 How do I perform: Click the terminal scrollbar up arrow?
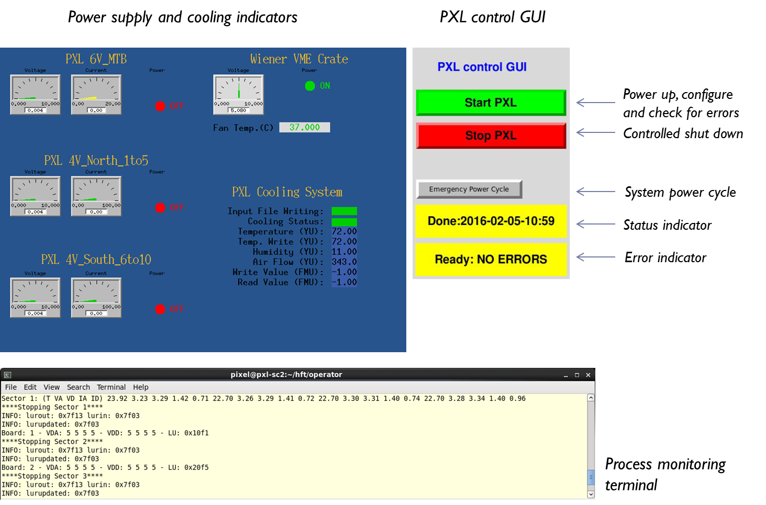tap(591, 398)
